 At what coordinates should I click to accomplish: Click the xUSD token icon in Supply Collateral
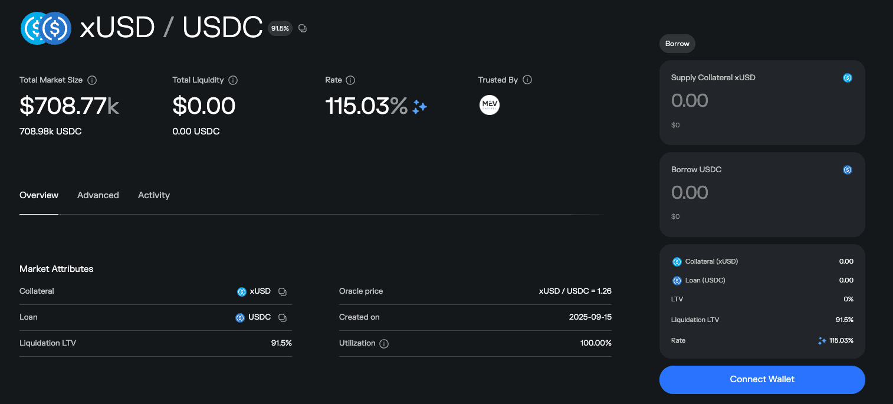click(x=848, y=77)
